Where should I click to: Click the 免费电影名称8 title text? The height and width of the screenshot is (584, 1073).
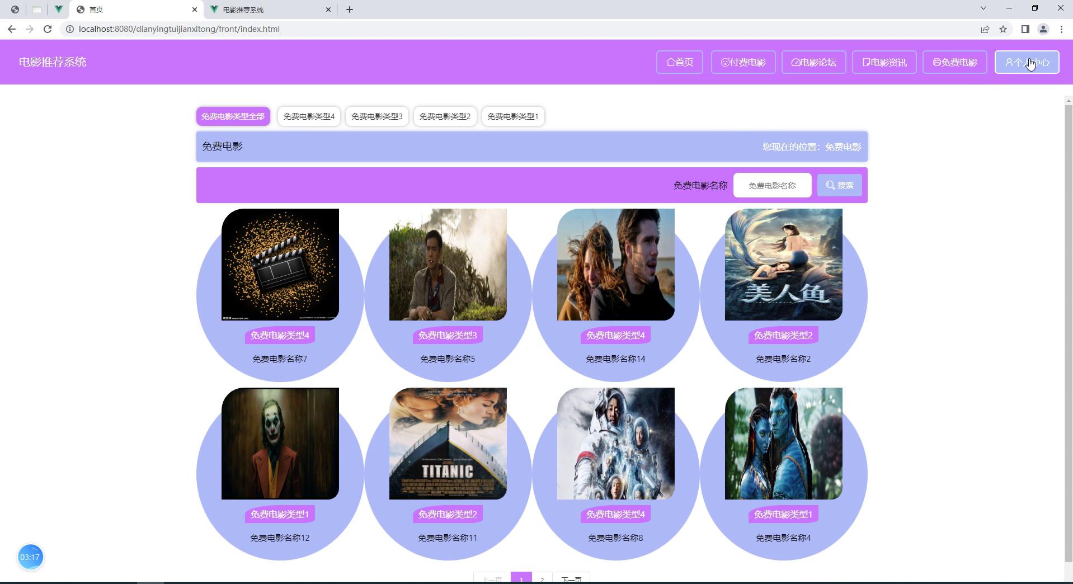pyautogui.click(x=615, y=538)
